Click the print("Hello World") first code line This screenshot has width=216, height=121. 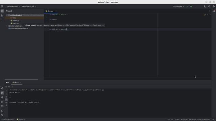[58, 14]
